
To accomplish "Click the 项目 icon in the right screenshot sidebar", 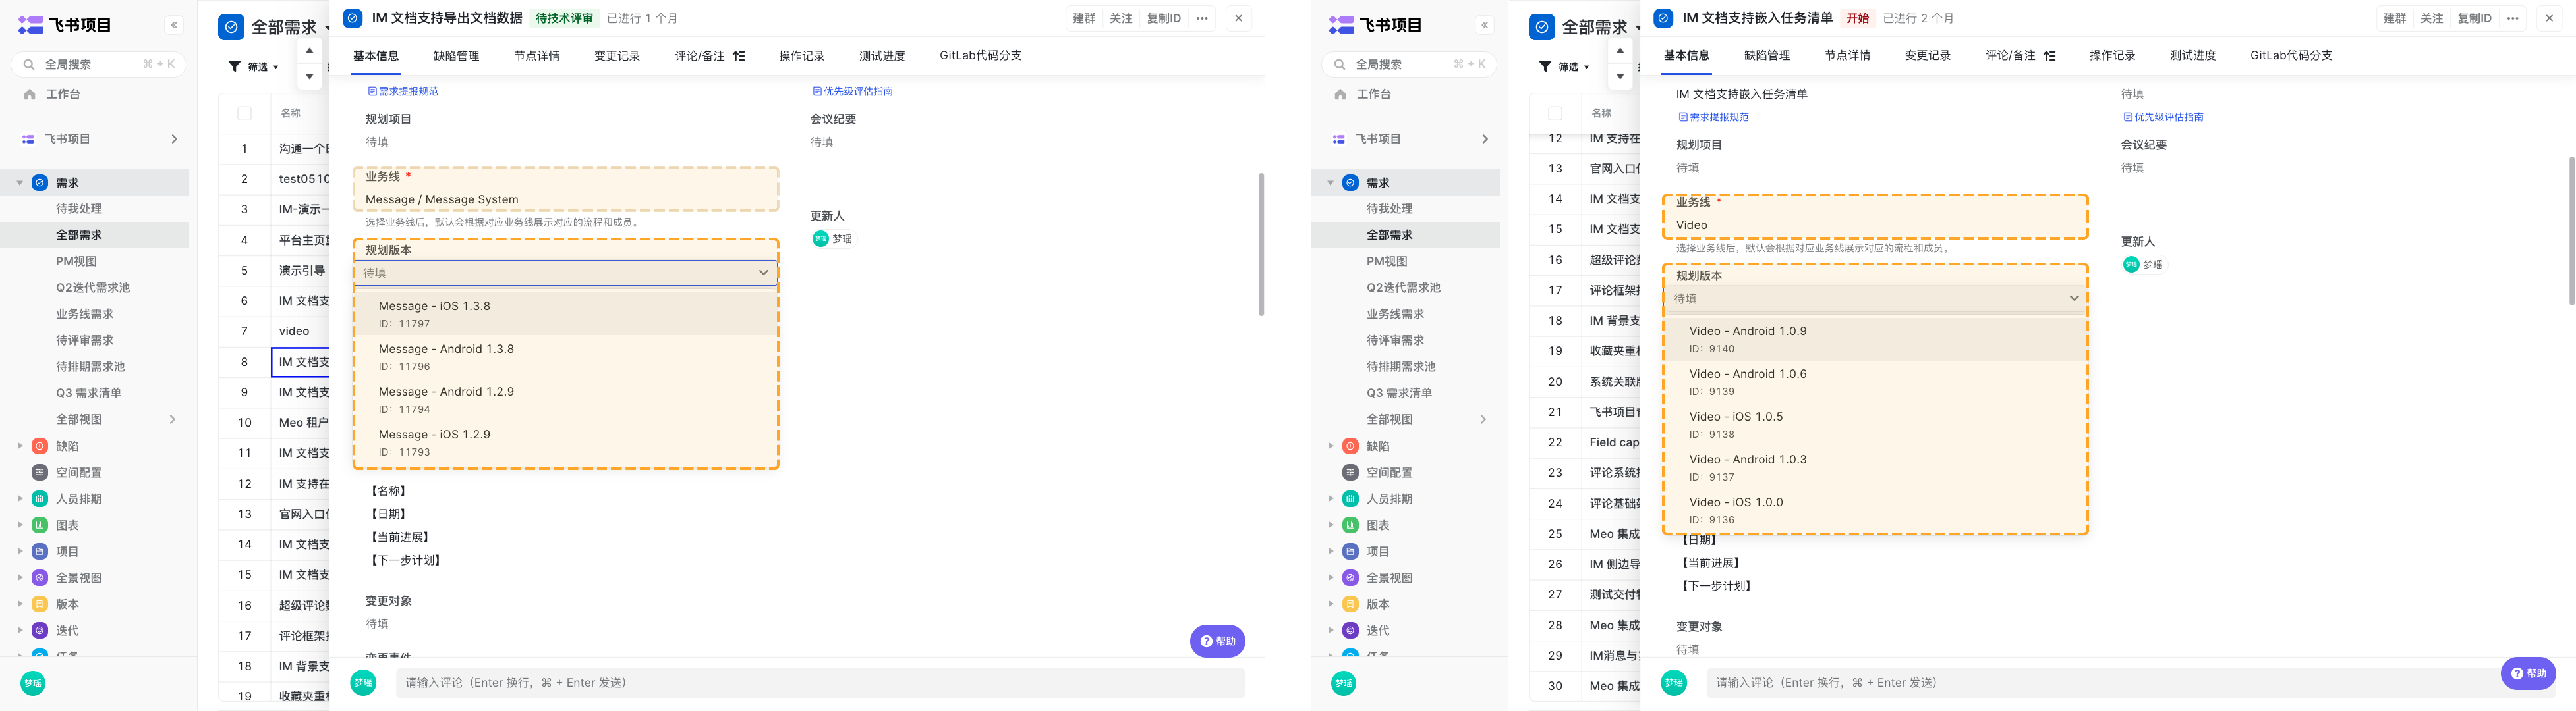I will tap(1350, 551).
